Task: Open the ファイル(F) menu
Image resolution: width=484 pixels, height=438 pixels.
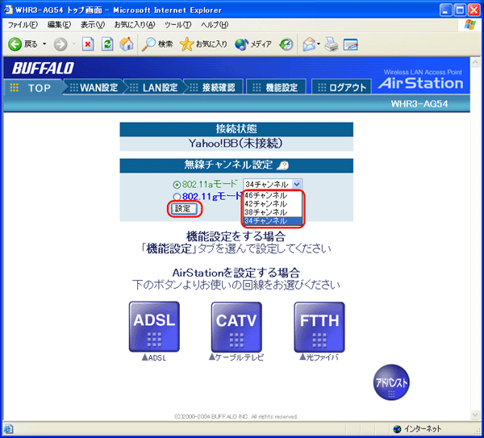Action: point(23,25)
